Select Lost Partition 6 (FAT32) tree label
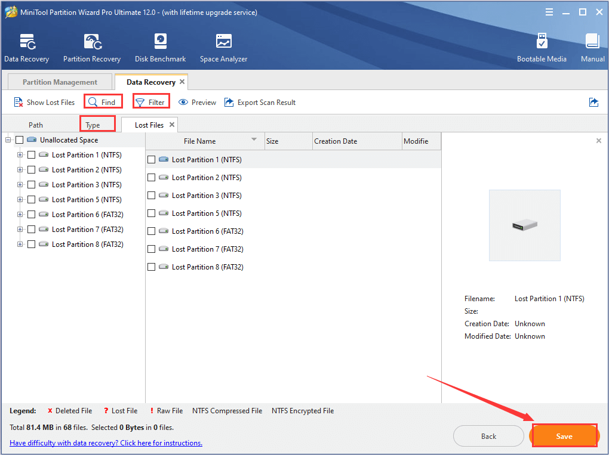 pyautogui.click(x=87, y=214)
